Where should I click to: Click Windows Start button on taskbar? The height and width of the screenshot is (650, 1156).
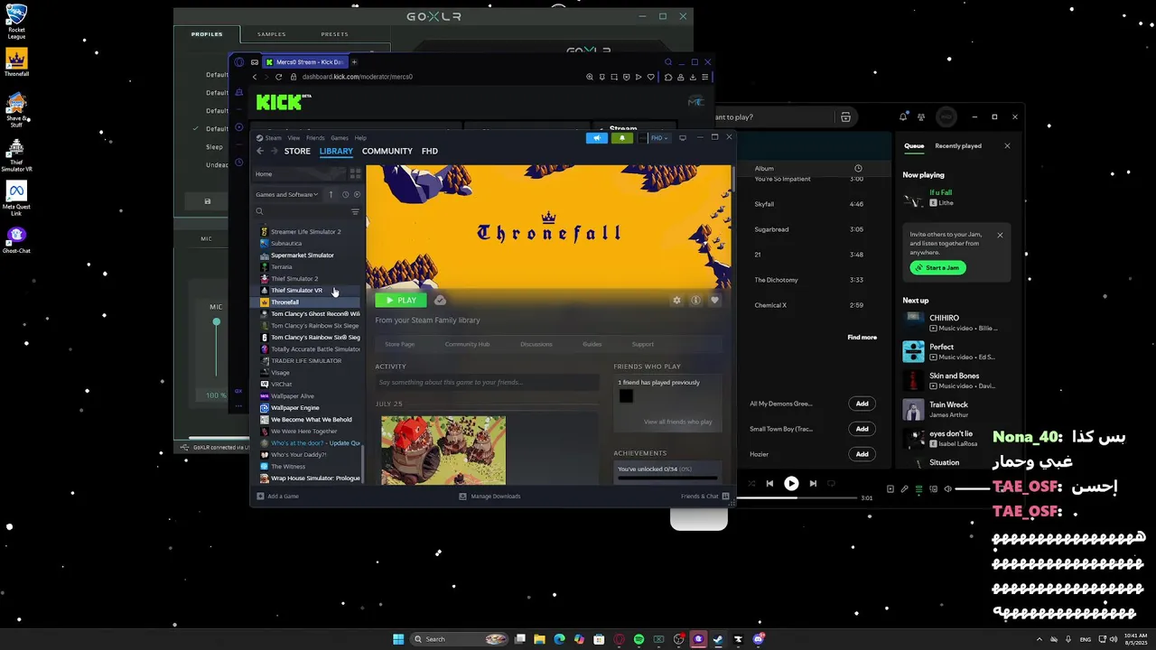398,639
